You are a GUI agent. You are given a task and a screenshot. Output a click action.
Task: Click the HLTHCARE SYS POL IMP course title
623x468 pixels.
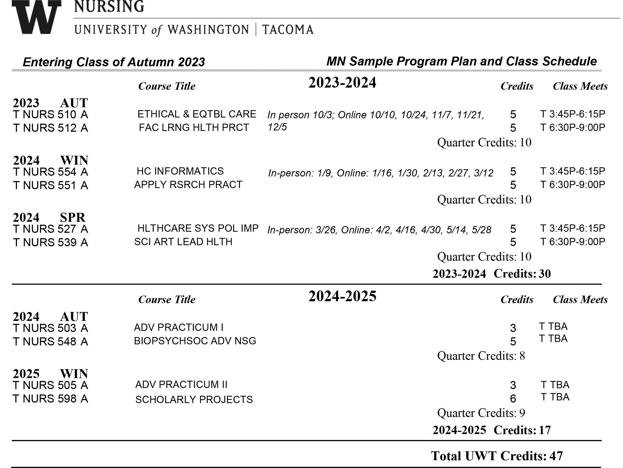point(198,228)
